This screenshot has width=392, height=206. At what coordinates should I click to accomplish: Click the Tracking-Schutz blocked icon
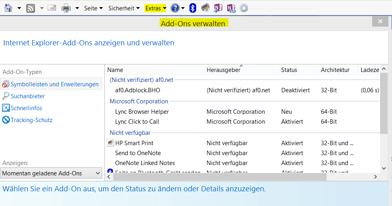pyautogui.click(x=6, y=120)
